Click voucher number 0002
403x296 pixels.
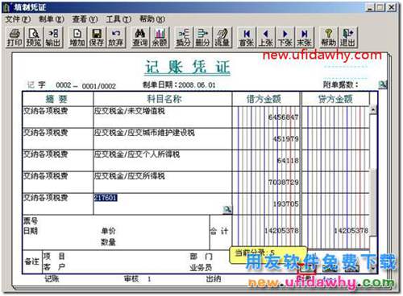[64, 85]
